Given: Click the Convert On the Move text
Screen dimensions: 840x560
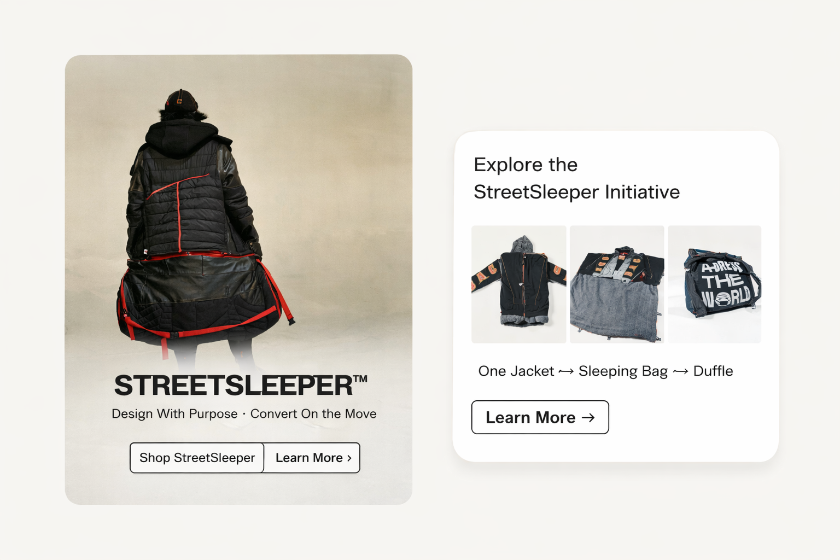Looking at the screenshot, I should (x=313, y=414).
